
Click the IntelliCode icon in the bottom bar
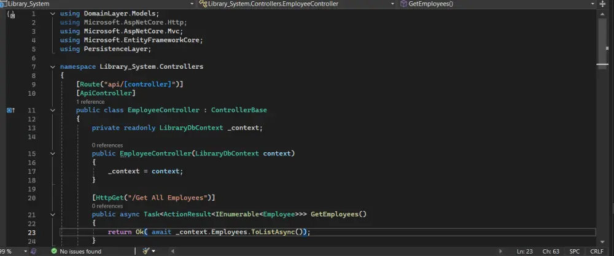point(34,251)
